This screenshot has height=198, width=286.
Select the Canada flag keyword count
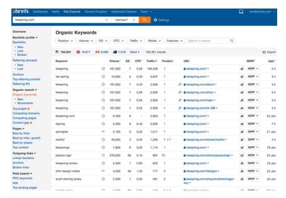coord(102,52)
